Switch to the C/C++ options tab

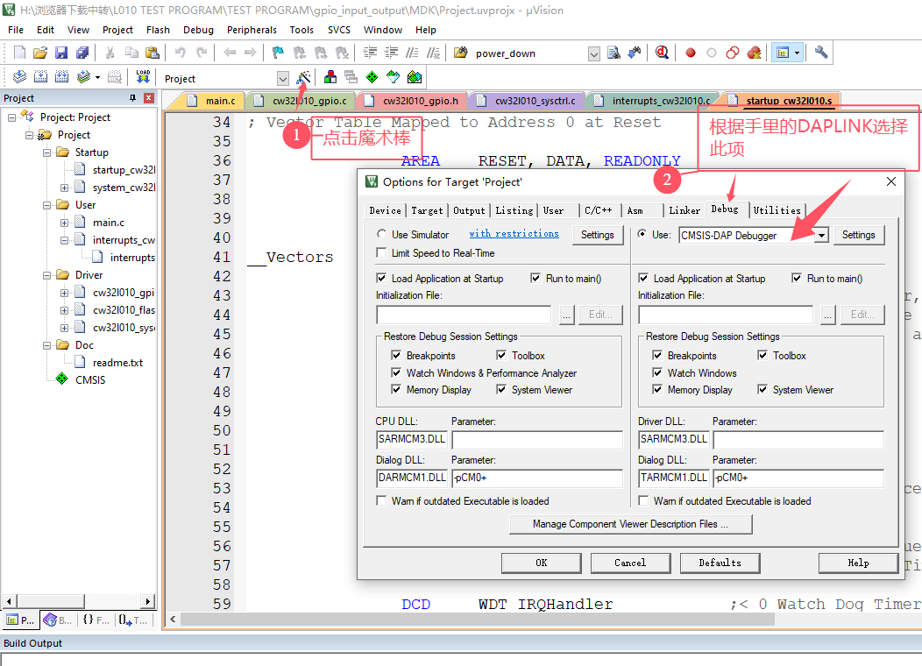(x=599, y=210)
